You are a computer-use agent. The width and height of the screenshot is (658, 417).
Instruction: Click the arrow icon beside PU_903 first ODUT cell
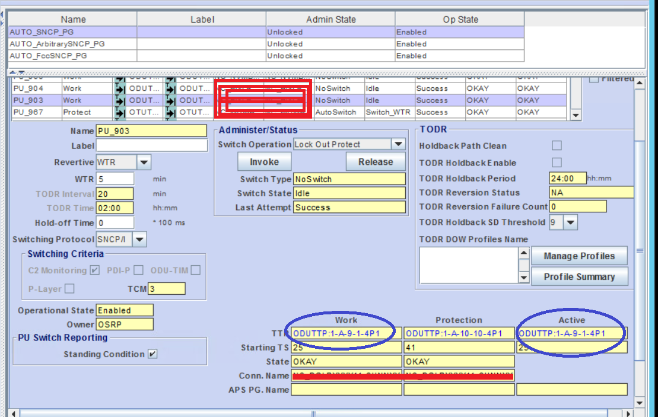pos(120,100)
